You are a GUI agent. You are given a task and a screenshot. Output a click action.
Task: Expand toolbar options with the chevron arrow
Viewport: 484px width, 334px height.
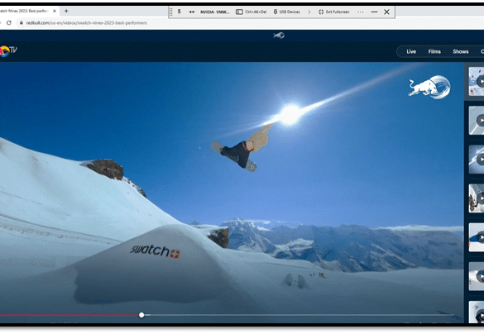pos(309,12)
